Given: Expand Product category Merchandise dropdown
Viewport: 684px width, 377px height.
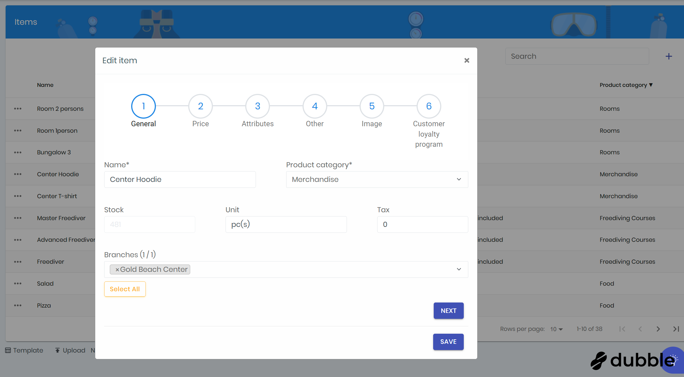Looking at the screenshot, I should coord(377,179).
